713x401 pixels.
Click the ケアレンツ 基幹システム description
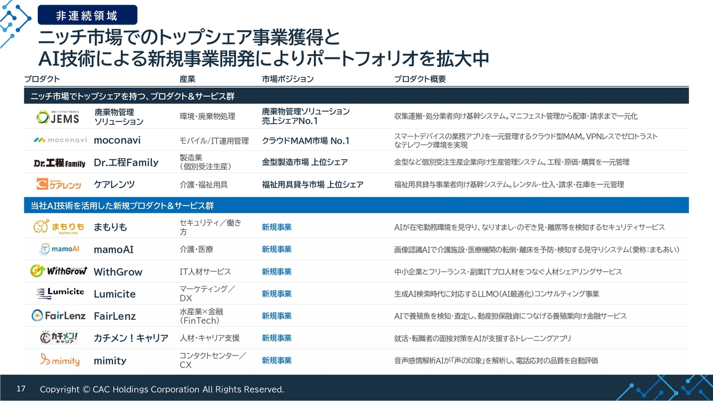(509, 184)
